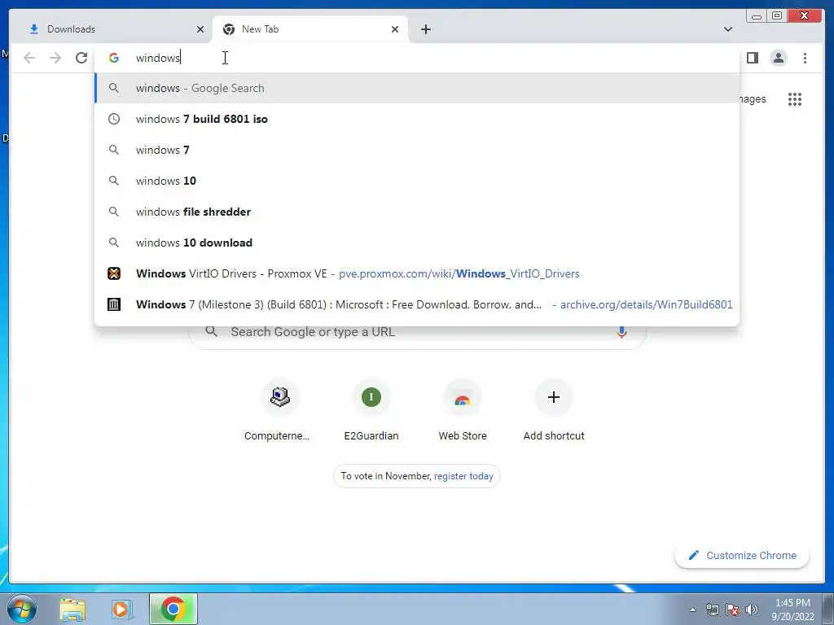Screen dimensions: 834x625
Task: Click the network tray icon
Action: pos(712,610)
